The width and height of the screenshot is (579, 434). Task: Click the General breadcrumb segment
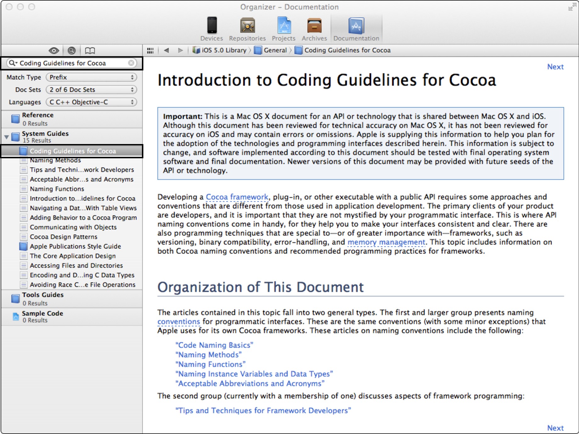271,50
